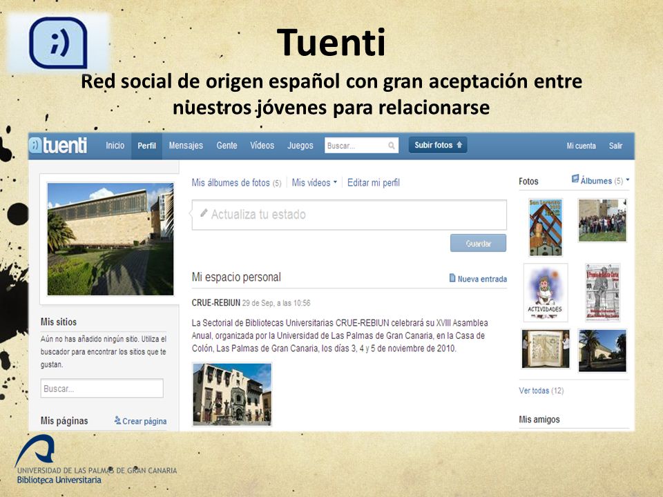Click the Tuenti logo in navigation bar
Screen dimensions: 663x497
click(x=58, y=146)
